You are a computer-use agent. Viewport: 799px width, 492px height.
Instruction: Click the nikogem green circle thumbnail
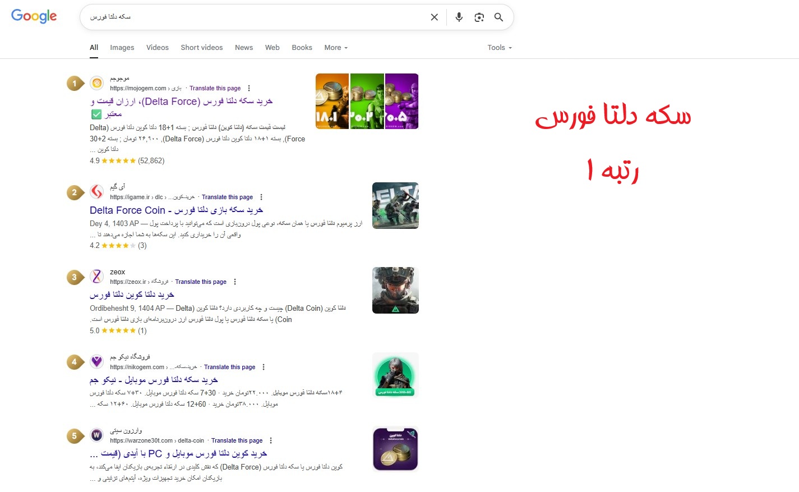[395, 375]
